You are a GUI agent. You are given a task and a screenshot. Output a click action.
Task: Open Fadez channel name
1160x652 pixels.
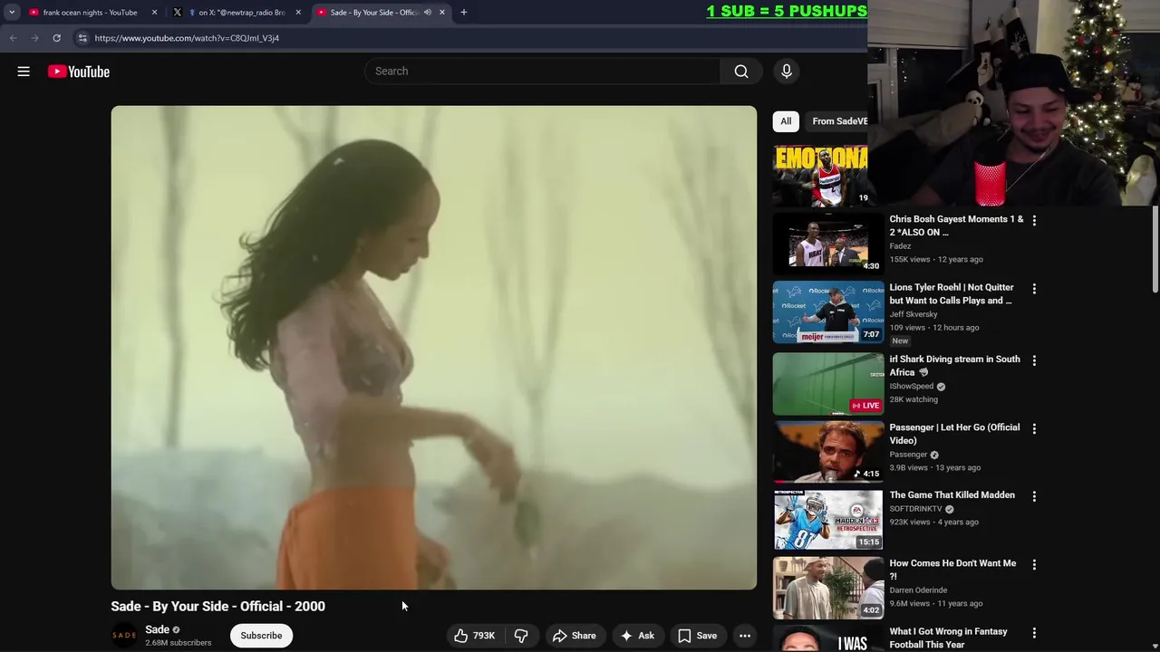tap(900, 246)
